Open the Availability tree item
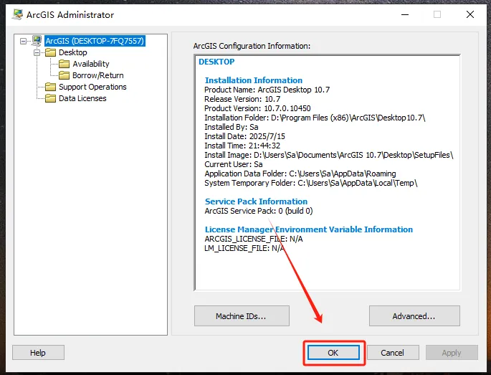The width and height of the screenshot is (491, 375). point(91,64)
